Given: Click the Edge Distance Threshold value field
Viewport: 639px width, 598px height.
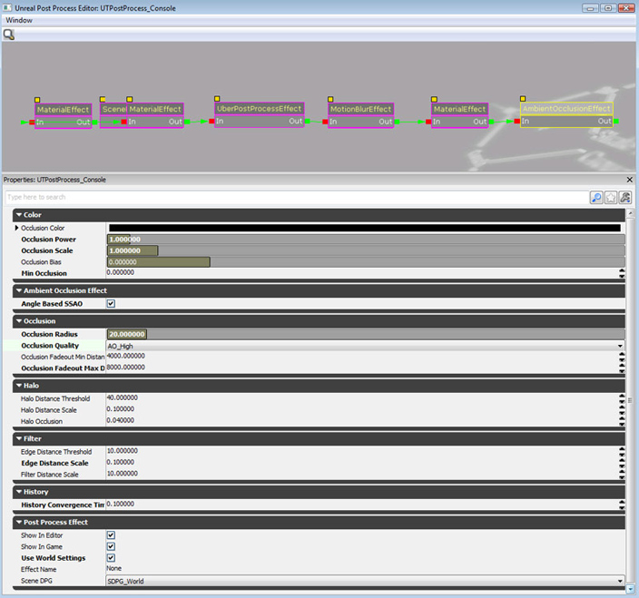Looking at the screenshot, I should point(362,451).
